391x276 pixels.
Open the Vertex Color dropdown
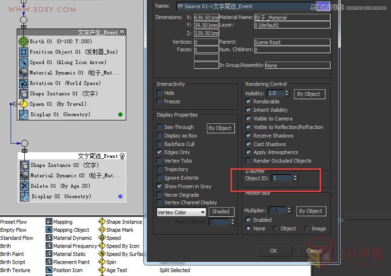coord(181,212)
